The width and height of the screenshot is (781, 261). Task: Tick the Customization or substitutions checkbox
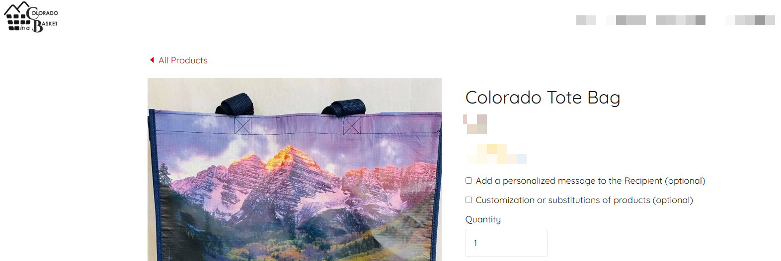coord(469,200)
